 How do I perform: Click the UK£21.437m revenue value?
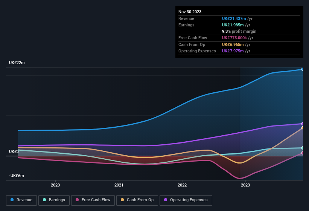(234, 18)
